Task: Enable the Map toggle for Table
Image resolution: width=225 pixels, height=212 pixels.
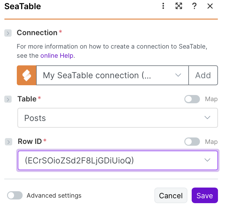Action: (192, 99)
